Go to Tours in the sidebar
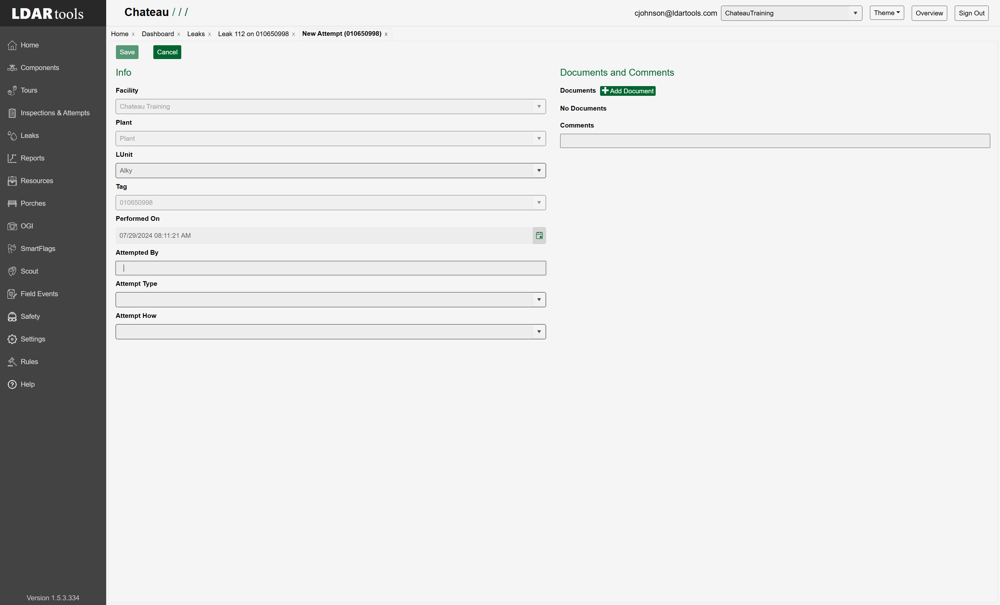Image resolution: width=1000 pixels, height=605 pixels. (x=28, y=90)
